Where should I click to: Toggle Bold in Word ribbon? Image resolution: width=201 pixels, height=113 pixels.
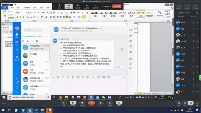click(18, 17)
